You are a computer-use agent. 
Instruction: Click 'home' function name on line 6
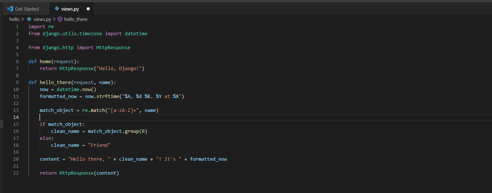click(x=45, y=62)
